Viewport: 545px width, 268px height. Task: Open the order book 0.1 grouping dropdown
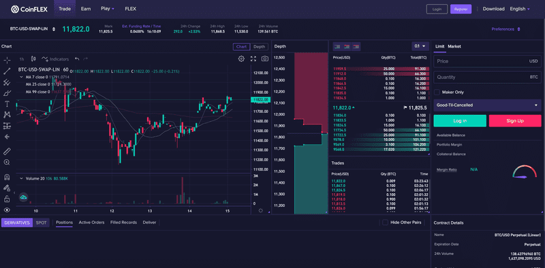coord(420,46)
